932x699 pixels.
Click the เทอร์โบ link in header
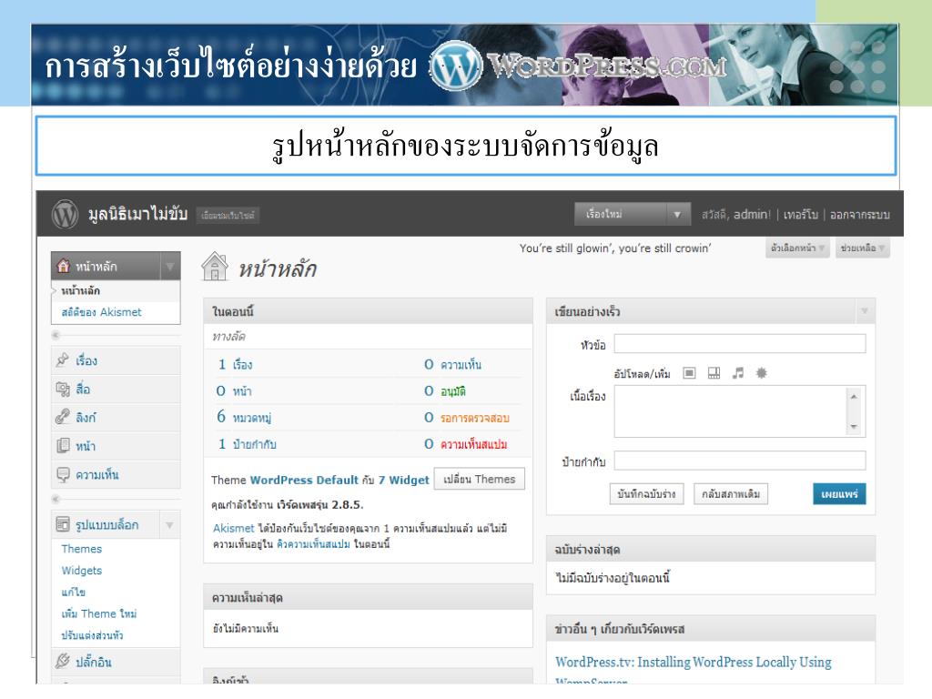pyautogui.click(x=801, y=215)
